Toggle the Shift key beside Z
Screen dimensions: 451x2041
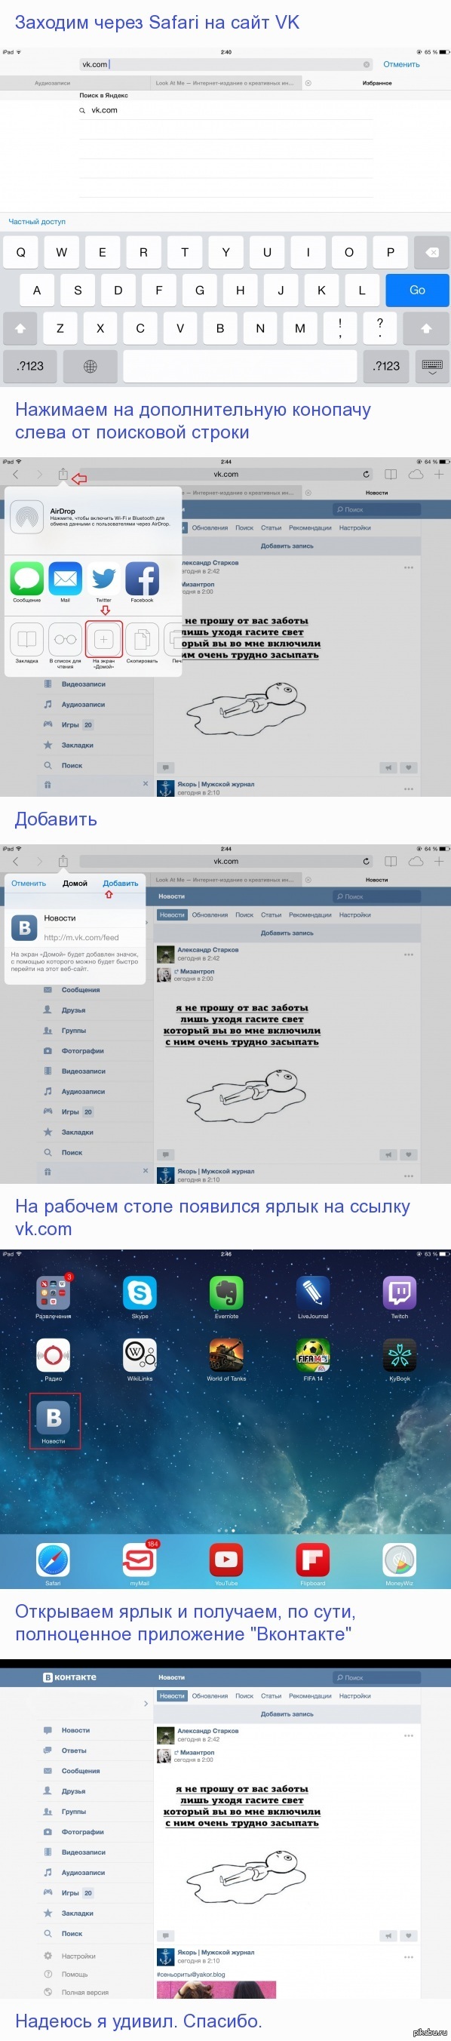[20, 328]
